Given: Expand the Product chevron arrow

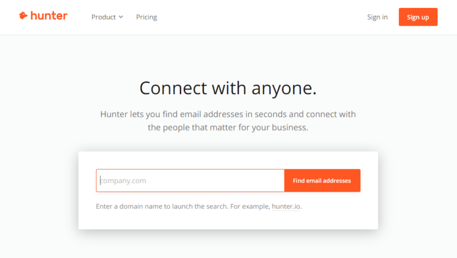Looking at the screenshot, I should (x=121, y=17).
